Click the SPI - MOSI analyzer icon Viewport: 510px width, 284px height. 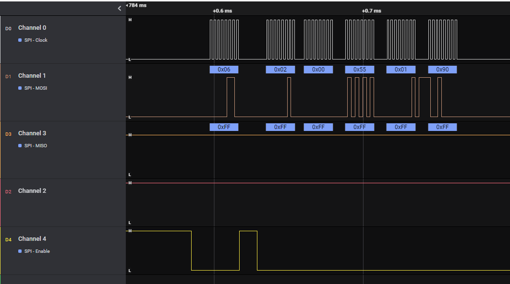tap(20, 88)
